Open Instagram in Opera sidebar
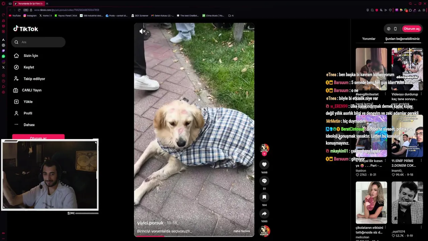The image size is (428, 241). coord(3,62)
